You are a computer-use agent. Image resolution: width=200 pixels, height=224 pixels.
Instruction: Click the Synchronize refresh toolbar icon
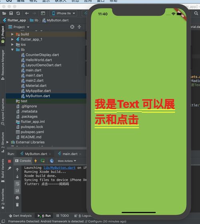[18, 13]
